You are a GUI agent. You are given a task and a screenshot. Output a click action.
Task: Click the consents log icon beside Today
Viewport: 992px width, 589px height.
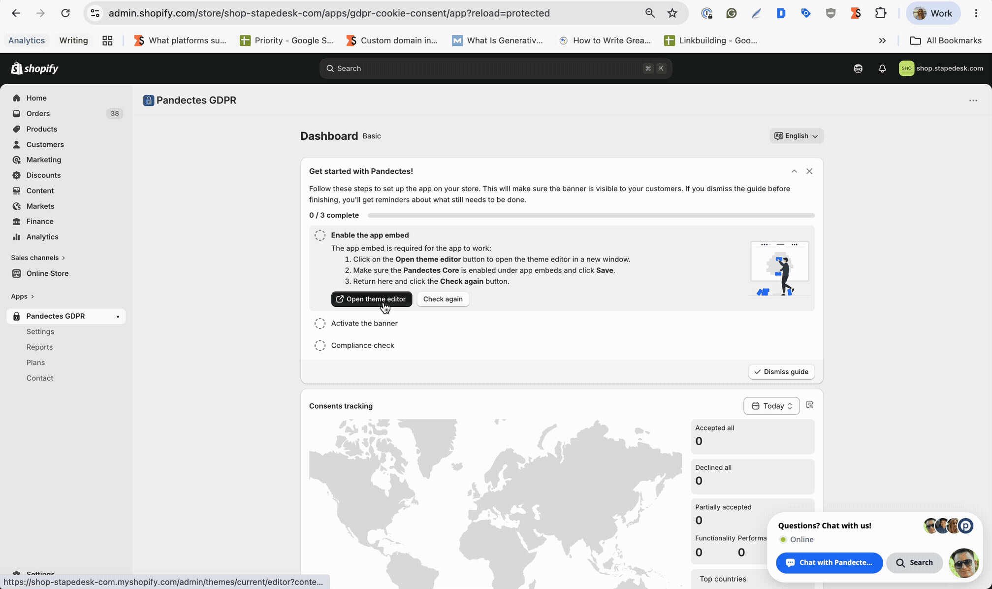pyautogui.click(x=809, y=405)
